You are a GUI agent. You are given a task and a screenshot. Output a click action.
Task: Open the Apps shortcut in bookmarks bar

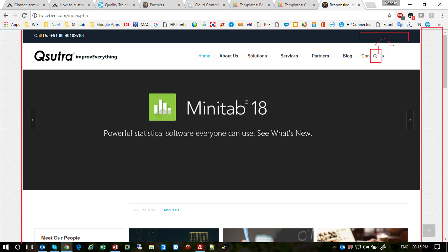12,25
